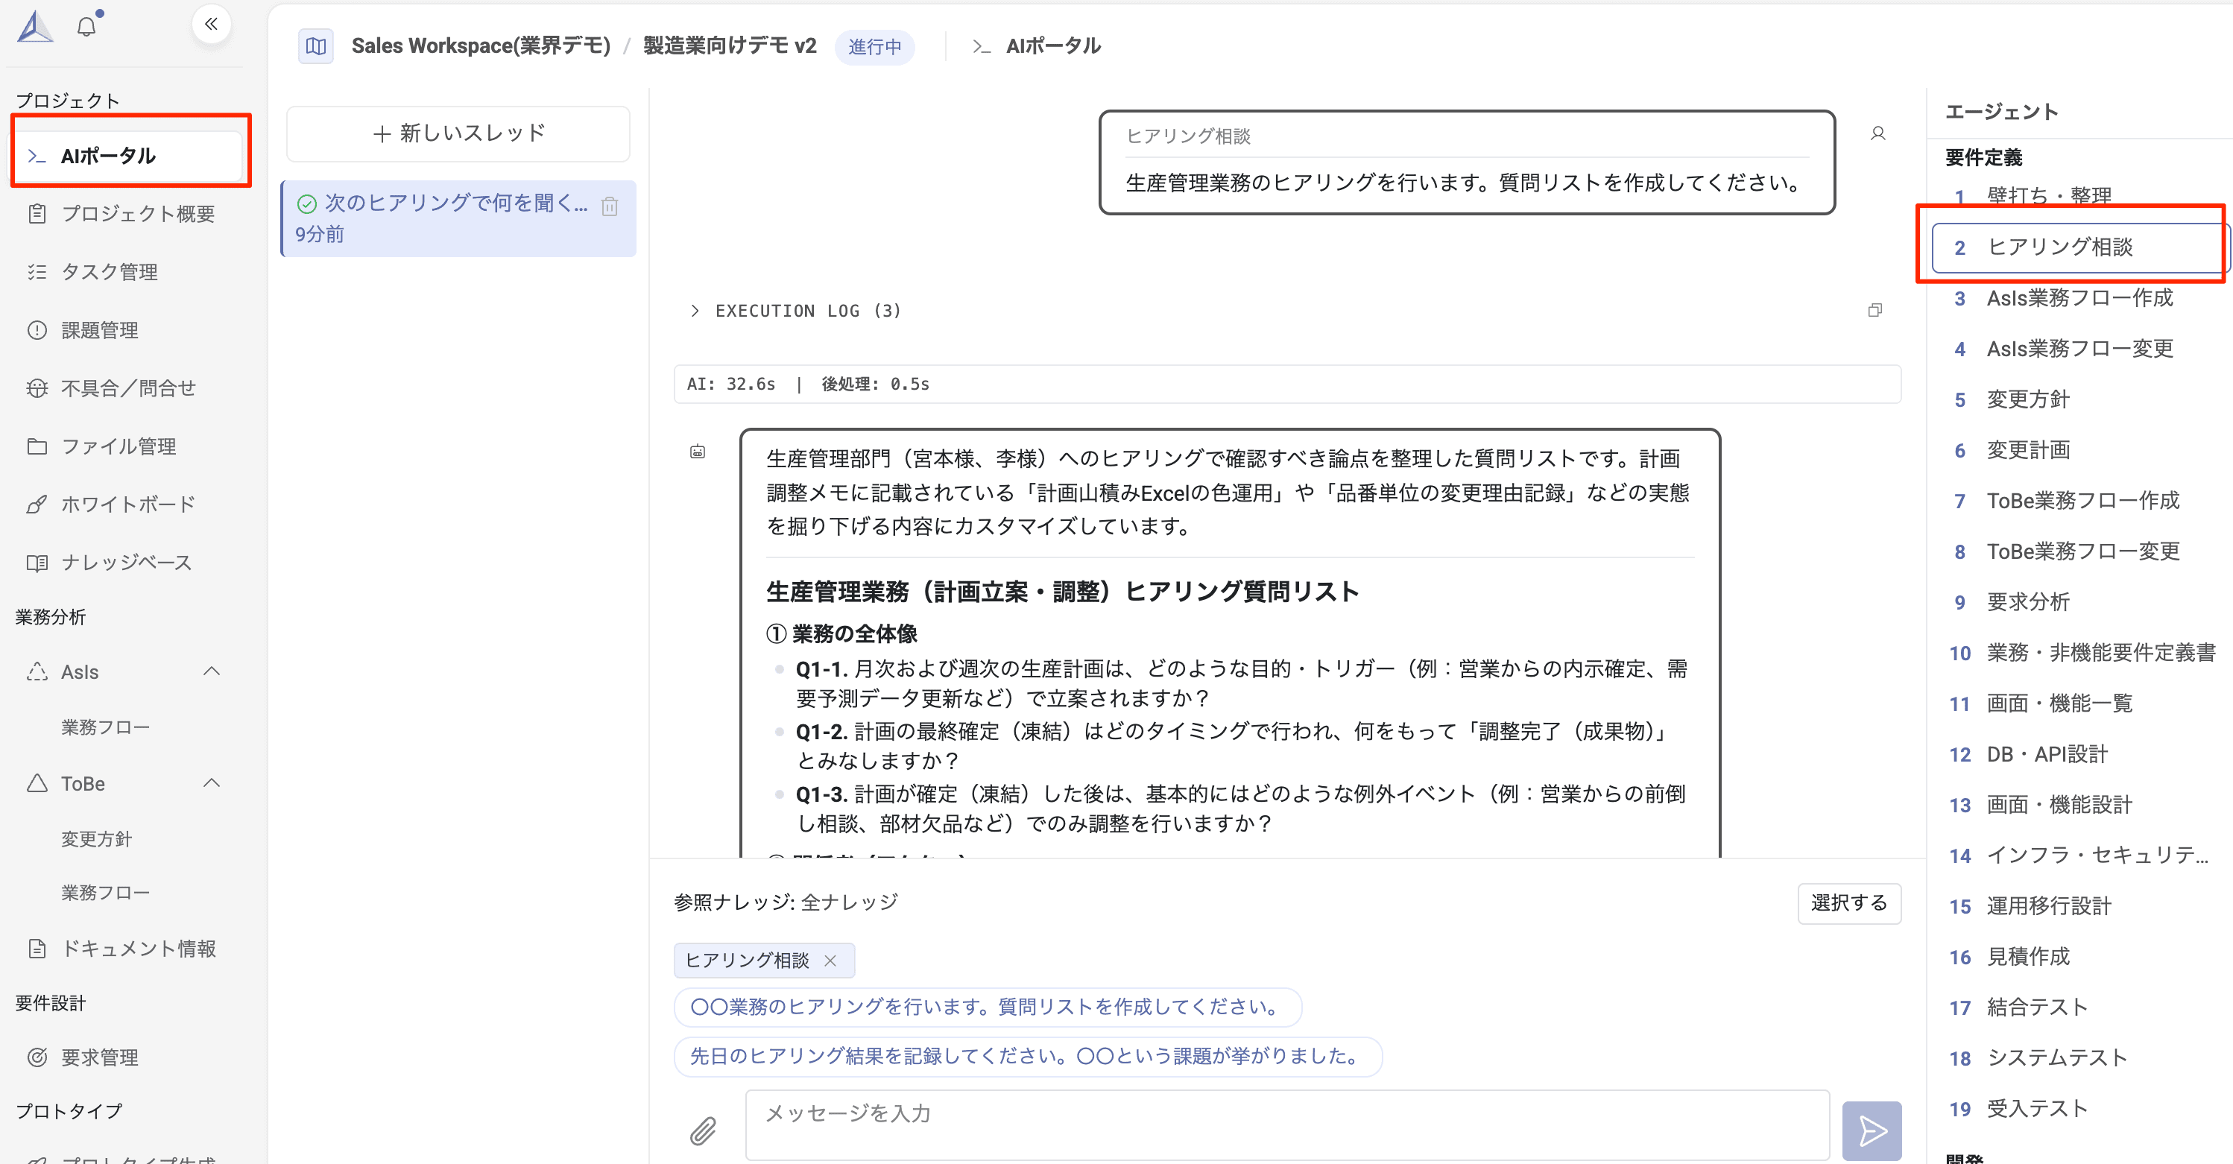Focus the メッセージを入力 text field
The image size is (2233, 1164).
coord(1286,1125)
